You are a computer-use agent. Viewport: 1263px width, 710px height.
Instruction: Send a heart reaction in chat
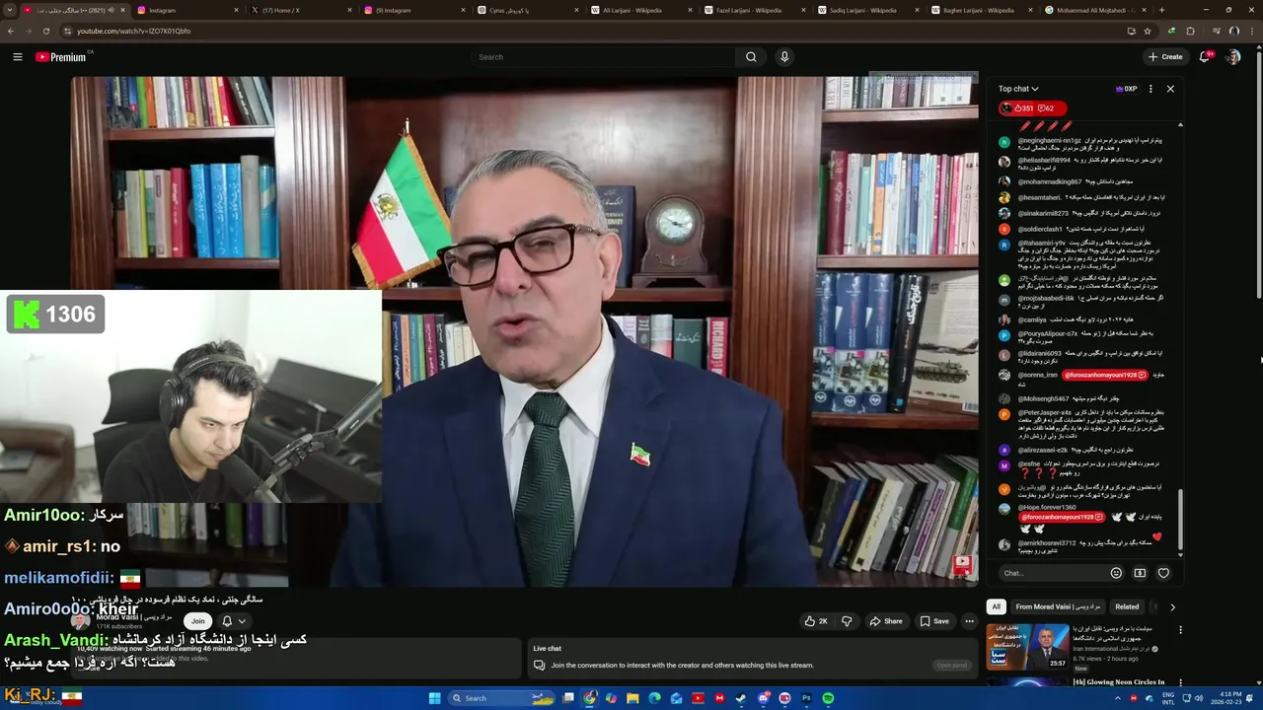1163,573
